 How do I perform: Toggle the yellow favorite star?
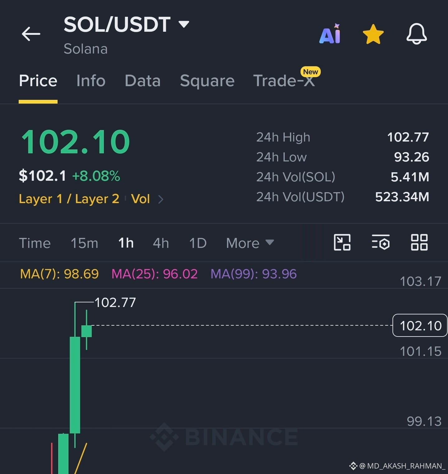coord(373,34)
